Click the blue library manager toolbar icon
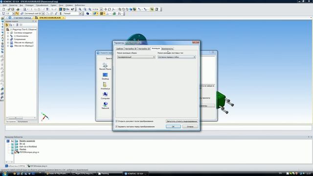The image size is (313, 176). coord(61,9)
